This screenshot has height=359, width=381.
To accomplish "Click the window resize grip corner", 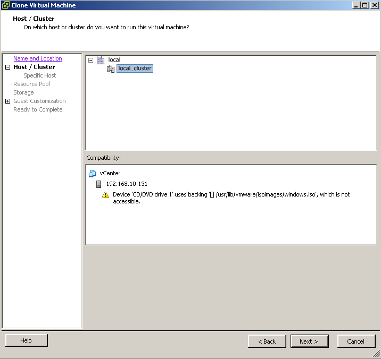I will coord(376,354).
